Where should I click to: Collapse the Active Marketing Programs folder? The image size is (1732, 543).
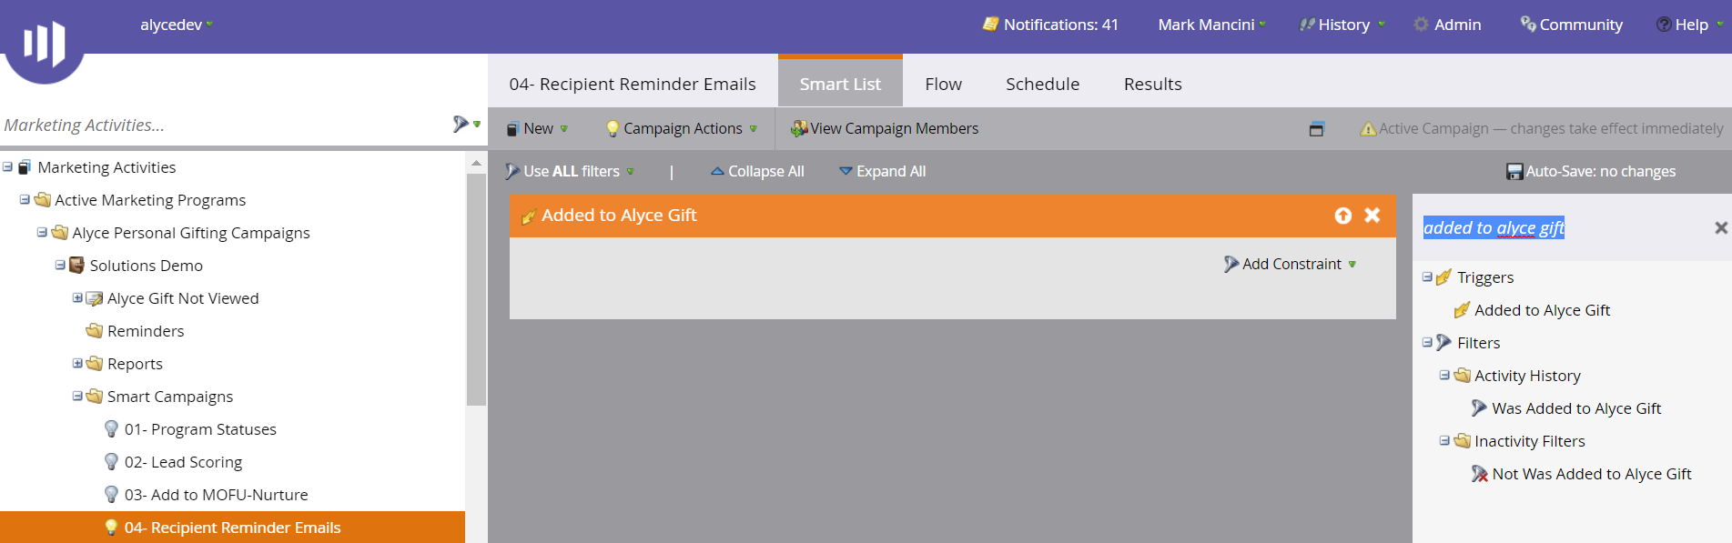coord(25,200)
